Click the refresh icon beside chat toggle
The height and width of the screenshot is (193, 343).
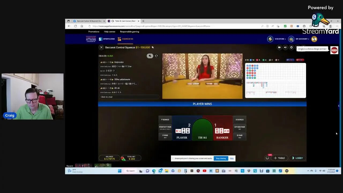(x=156, y=56)
